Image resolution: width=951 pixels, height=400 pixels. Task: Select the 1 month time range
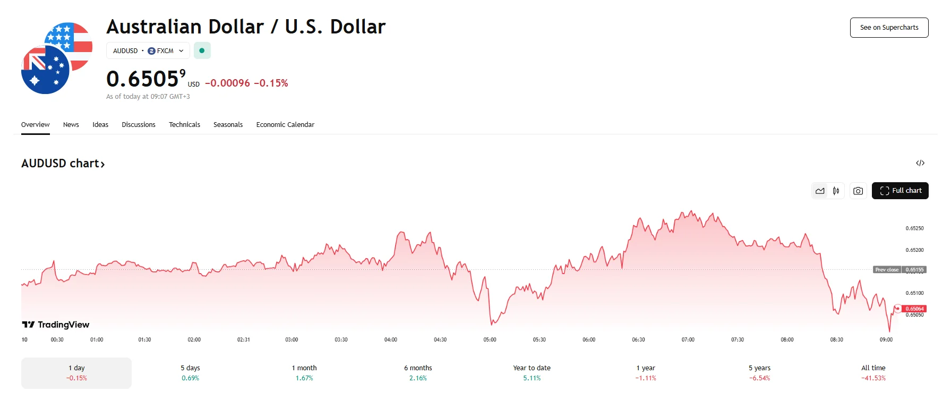[304, 373]
